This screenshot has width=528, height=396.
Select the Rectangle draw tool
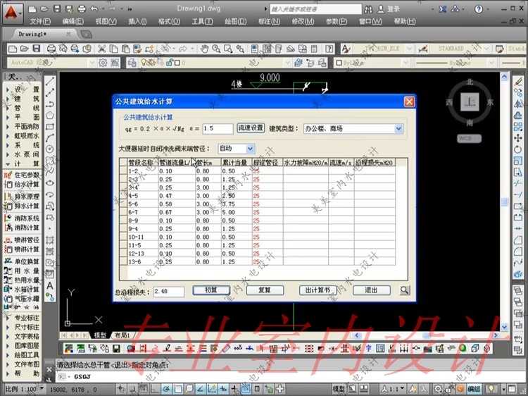50,127
